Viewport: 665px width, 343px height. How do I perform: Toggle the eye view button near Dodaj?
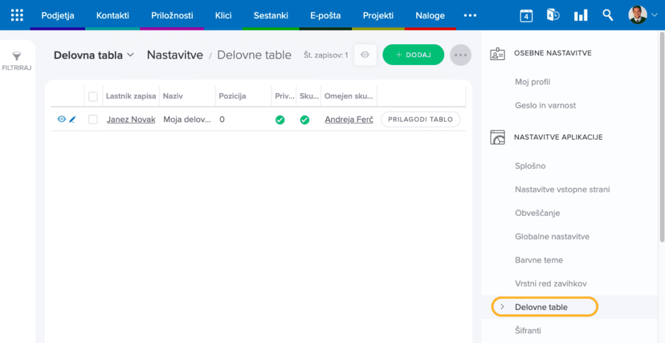pyautogui.click(x=365, y=55)
